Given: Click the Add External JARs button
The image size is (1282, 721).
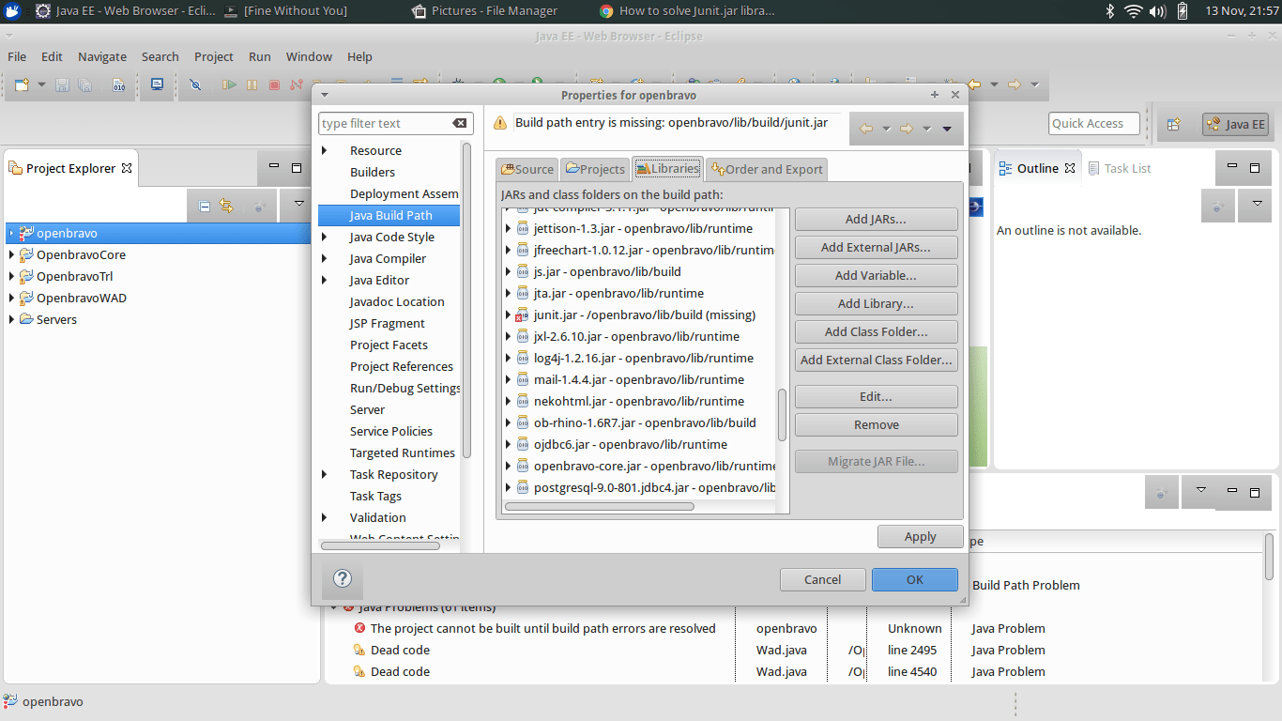Looking at the screenshot, I should click(x=876, y=247).
